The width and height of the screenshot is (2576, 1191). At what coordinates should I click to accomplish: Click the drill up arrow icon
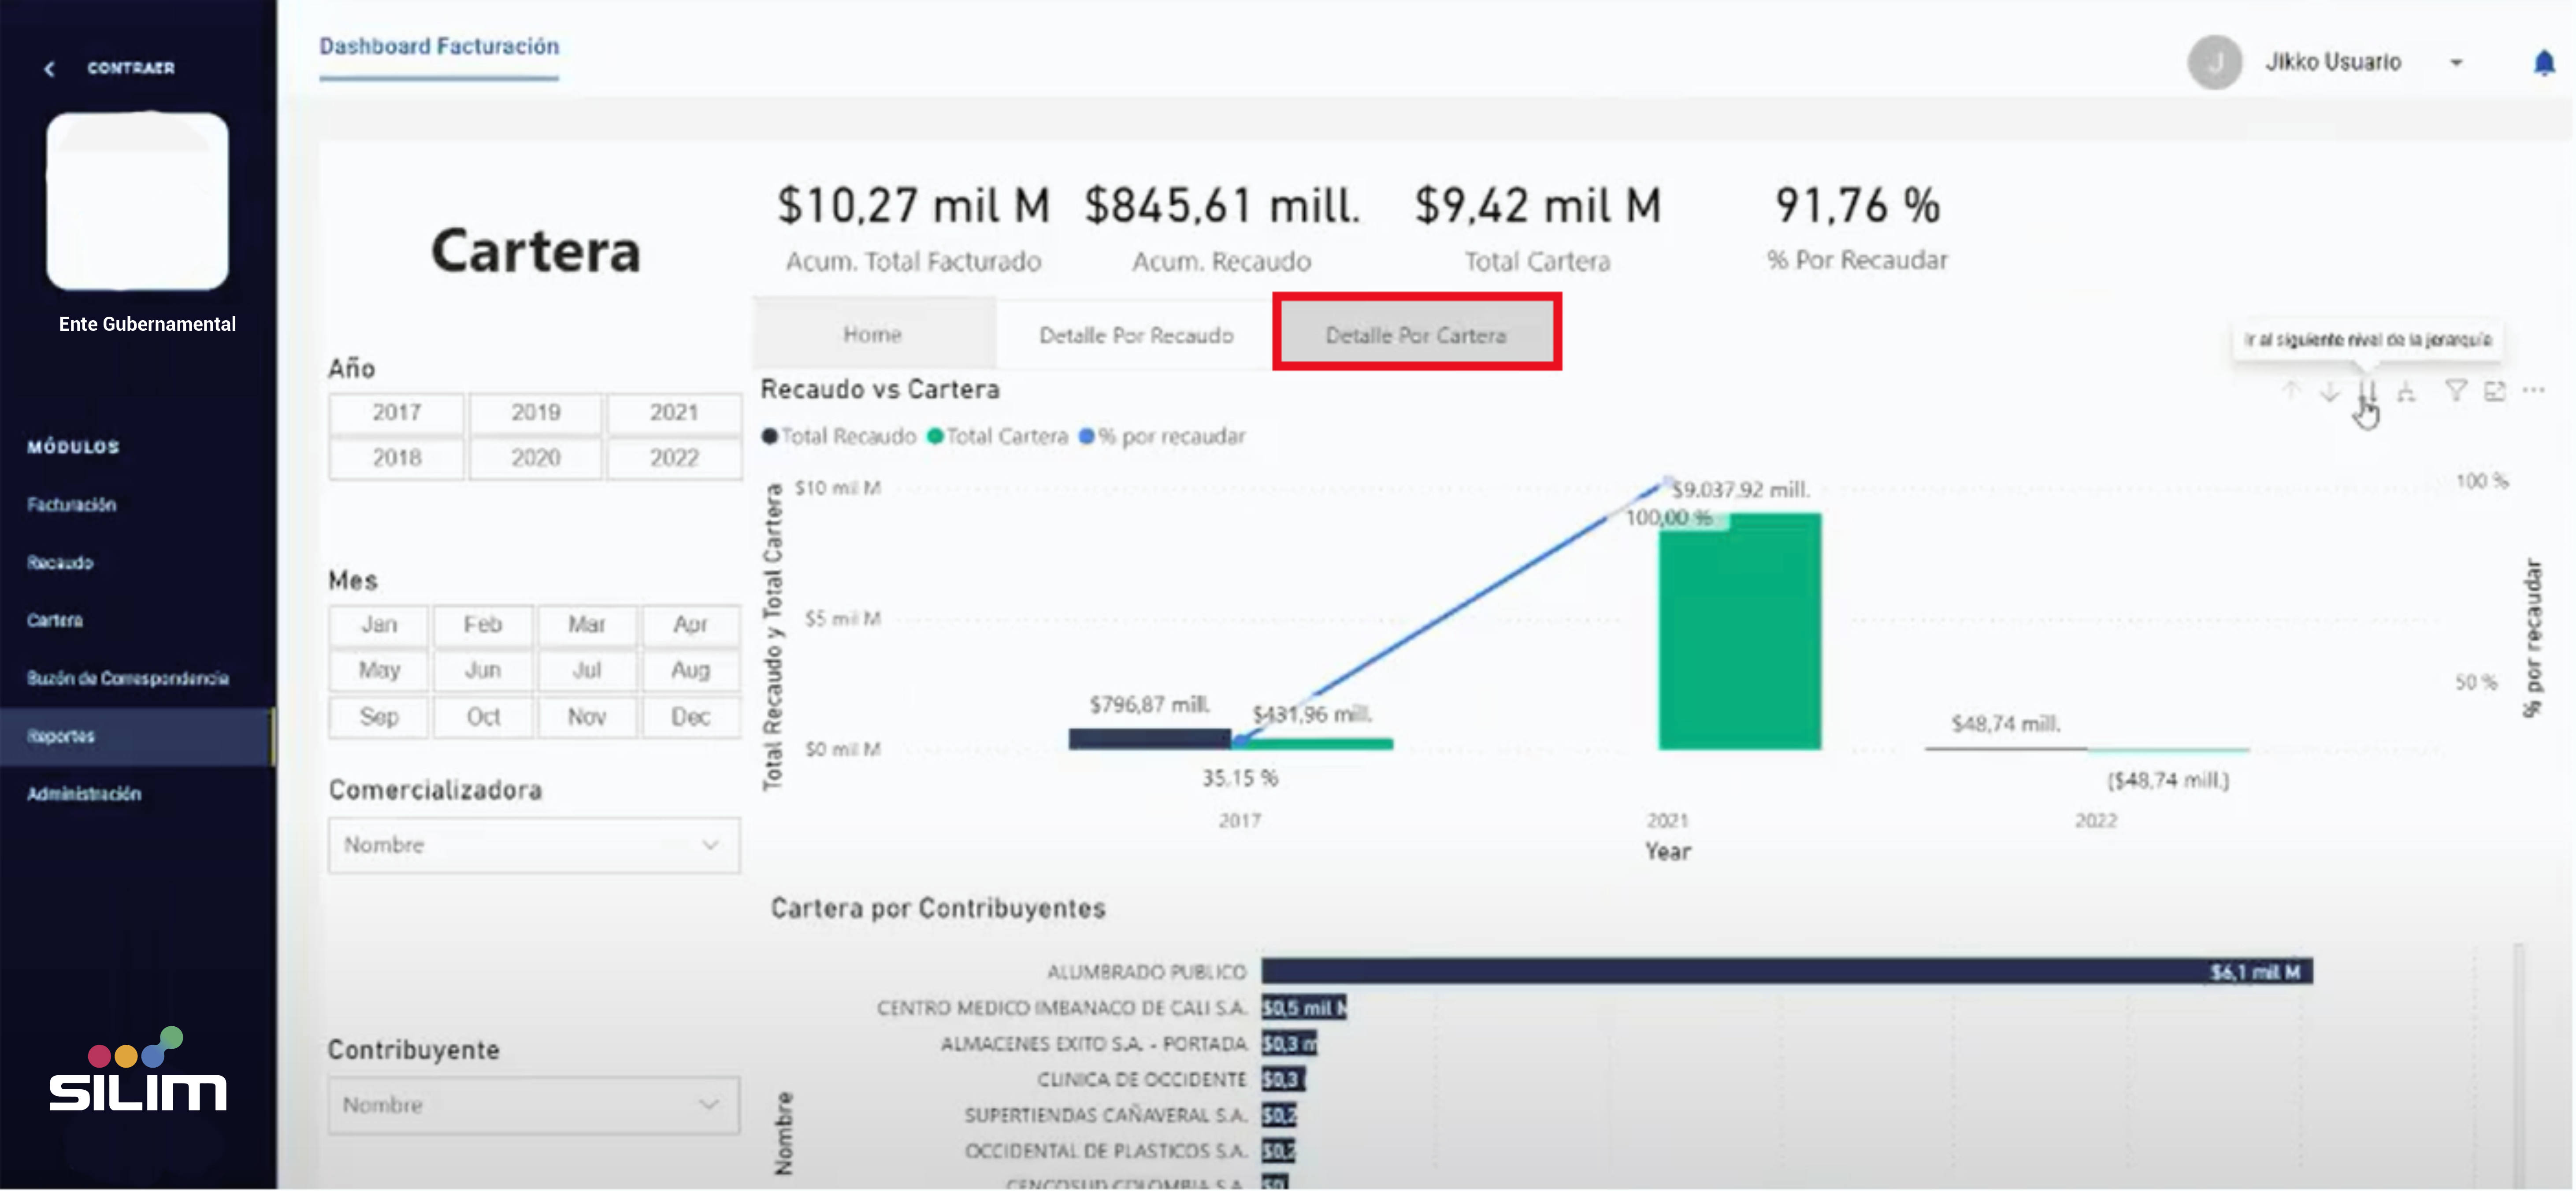coord(2290,391)
